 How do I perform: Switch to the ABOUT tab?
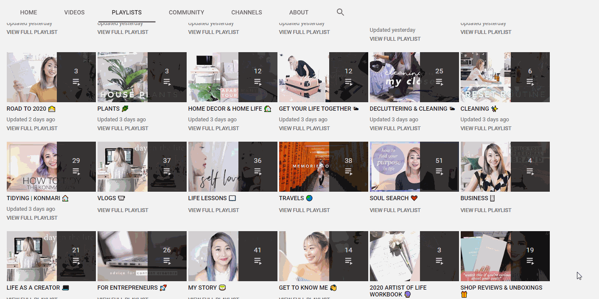click(x=299, y=12)
